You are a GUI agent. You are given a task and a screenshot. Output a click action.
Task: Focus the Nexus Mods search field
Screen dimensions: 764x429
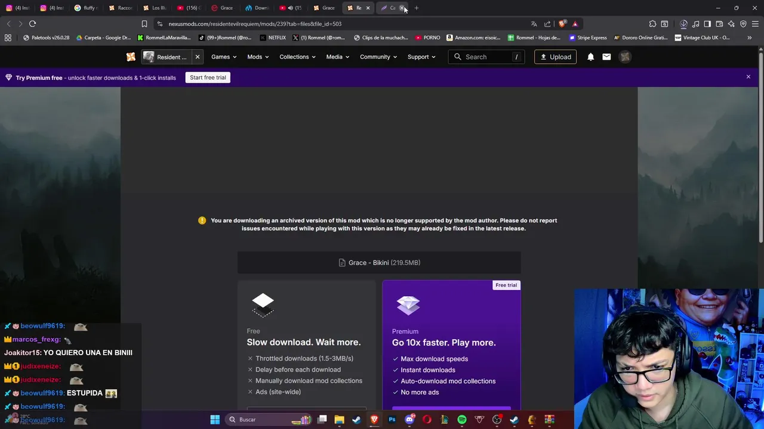tap(486, 57)
